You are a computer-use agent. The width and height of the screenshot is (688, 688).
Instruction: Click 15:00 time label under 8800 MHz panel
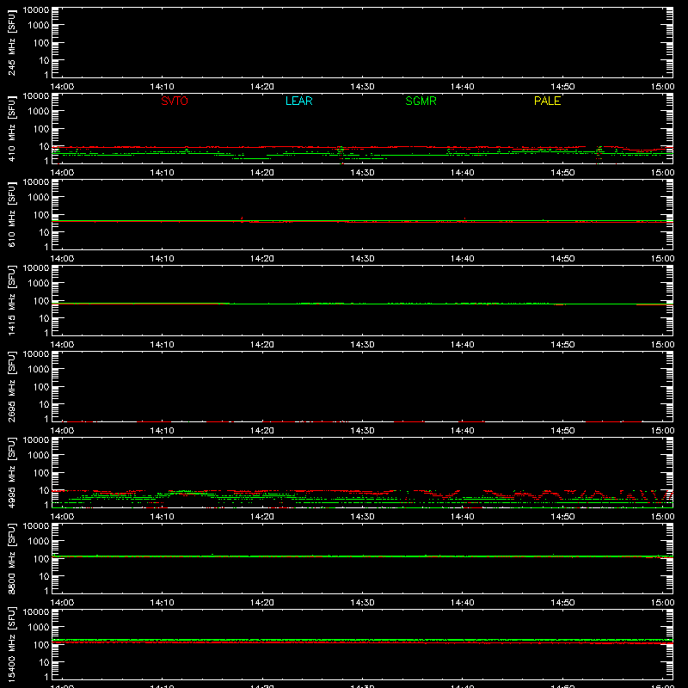coord(662,603)
